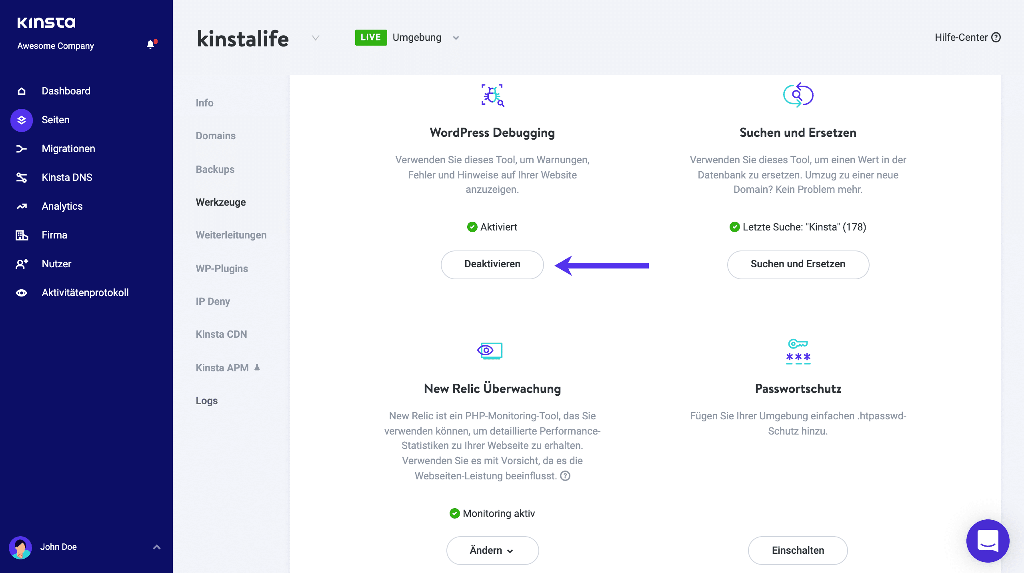Click Deaktivieren to disable WordPress debugging

[x=492, y=264]
